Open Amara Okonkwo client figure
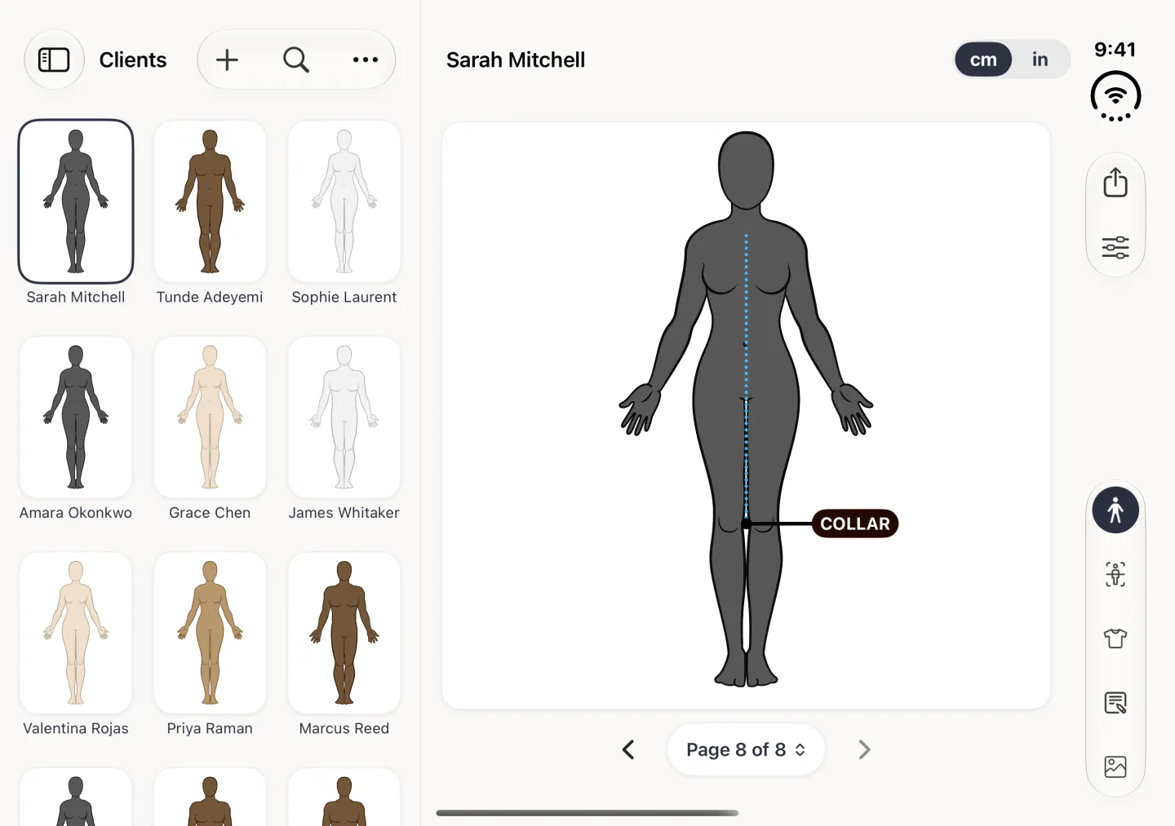Viewport: 1175px width, 826px height. pyautogui.click(x=76, y=417)
